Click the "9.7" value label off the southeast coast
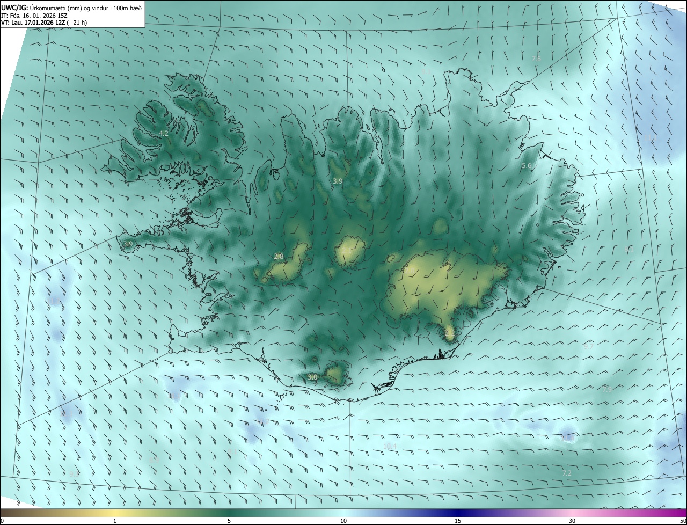 (589, 346)
